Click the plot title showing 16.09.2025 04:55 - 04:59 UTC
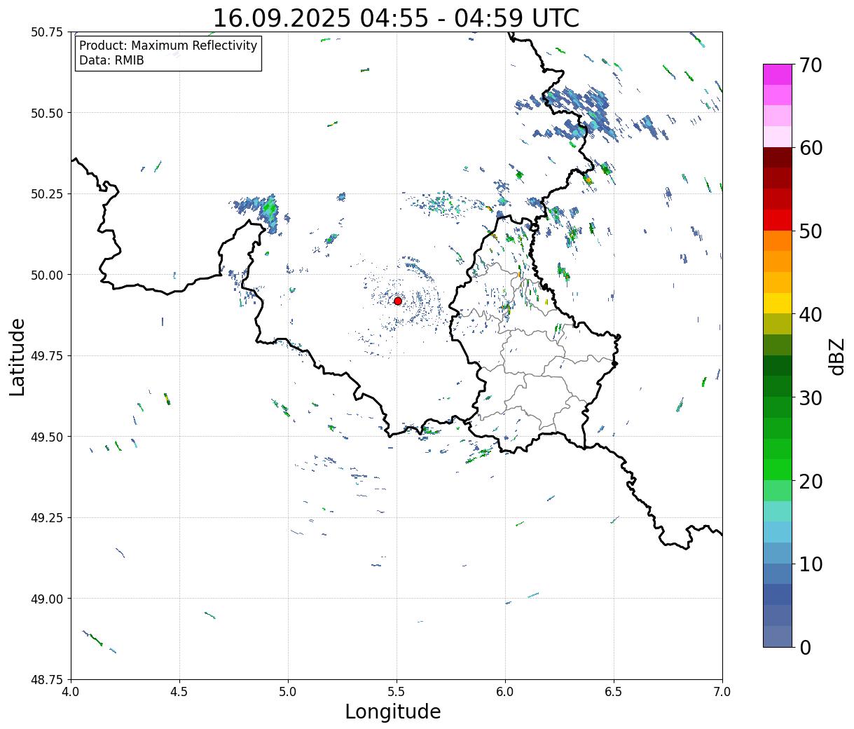854x729 pixels. (x=396, y=18)
